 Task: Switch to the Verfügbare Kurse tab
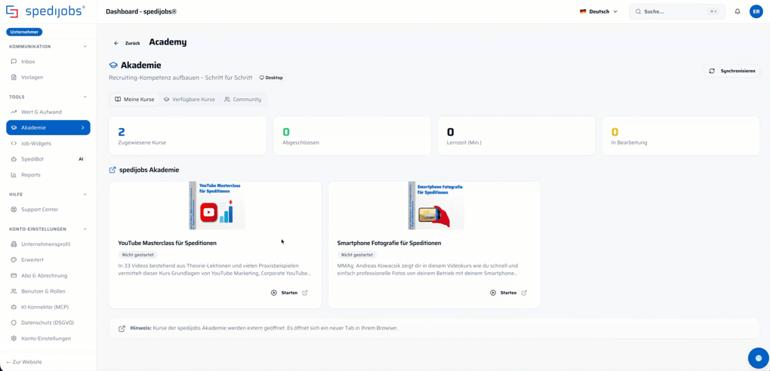pyautogui.click(x=189, y=99)
